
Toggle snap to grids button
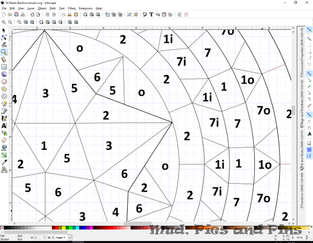coord(309,149)
